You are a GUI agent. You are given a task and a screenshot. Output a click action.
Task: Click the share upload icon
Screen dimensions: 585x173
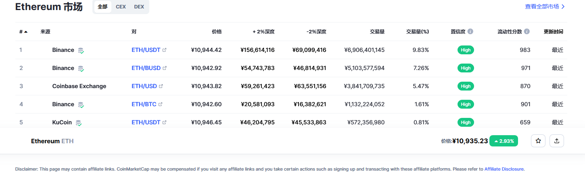pos(557,141)
